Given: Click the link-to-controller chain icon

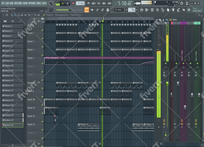Looking at the screenshot, I should click(102, 10).
